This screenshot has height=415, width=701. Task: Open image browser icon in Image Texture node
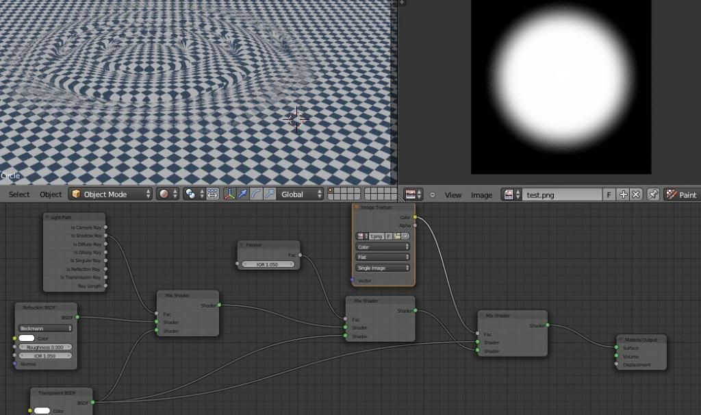(x=360, y=236)
